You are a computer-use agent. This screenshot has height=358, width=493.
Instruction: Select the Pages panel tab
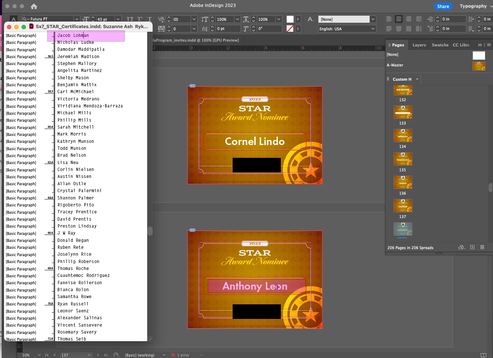pyautogui.click(x=397, y=45)
